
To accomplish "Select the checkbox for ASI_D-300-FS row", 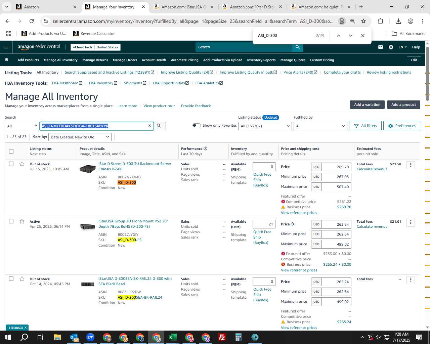I will coord(11,221).
